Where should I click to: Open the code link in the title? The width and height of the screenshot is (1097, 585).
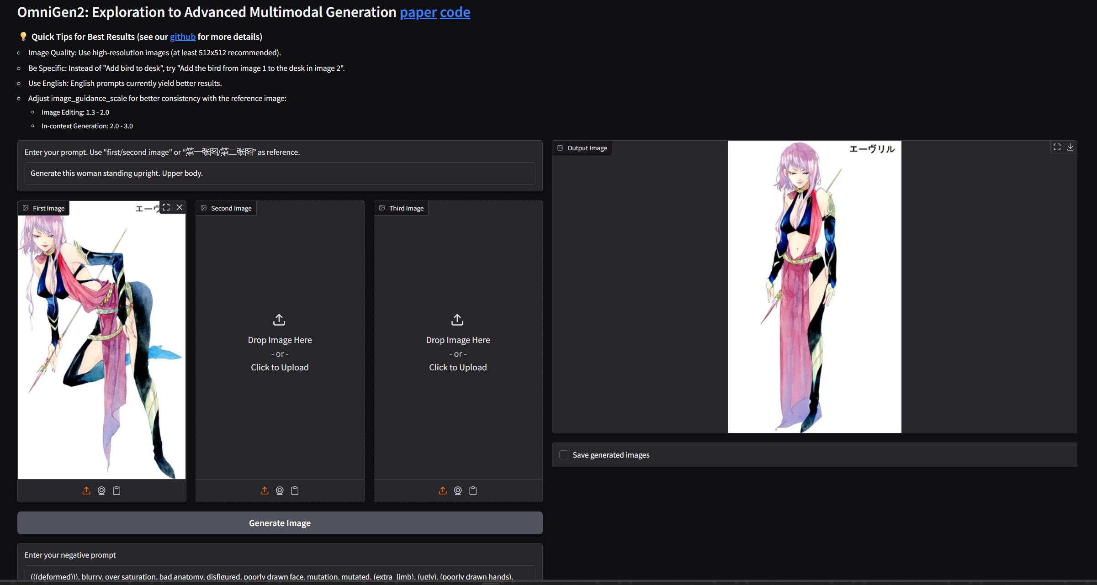[x=455, y=12]
